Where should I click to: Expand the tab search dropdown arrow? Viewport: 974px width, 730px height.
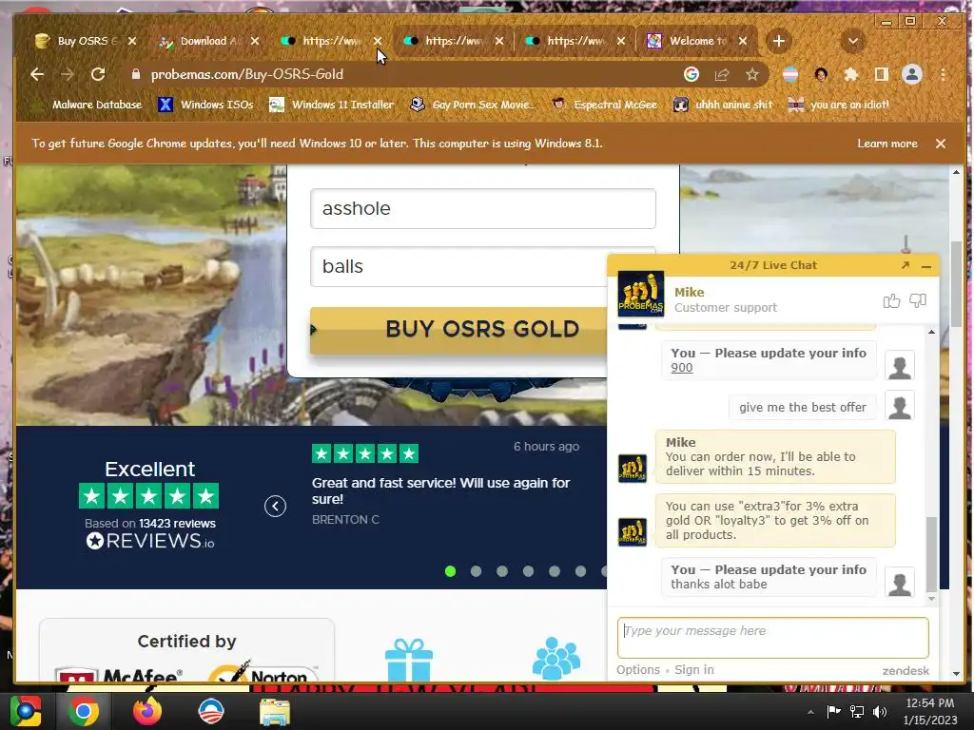click(853, 41)
